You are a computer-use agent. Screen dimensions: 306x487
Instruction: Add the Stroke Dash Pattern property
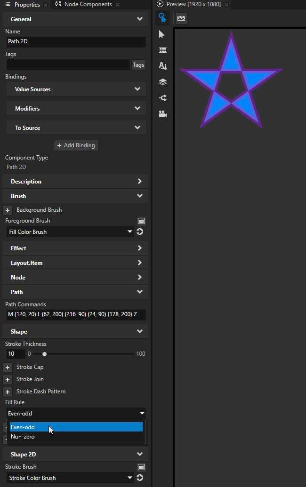pos(8,392)
